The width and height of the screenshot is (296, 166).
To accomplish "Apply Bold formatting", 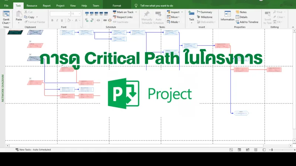I will click(52, 20).
